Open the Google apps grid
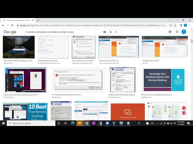 (177, 32)
